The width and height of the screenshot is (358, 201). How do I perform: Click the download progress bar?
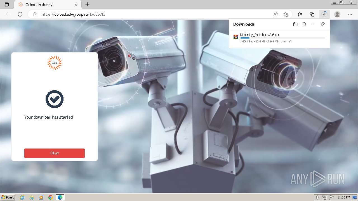pos(282,38)
